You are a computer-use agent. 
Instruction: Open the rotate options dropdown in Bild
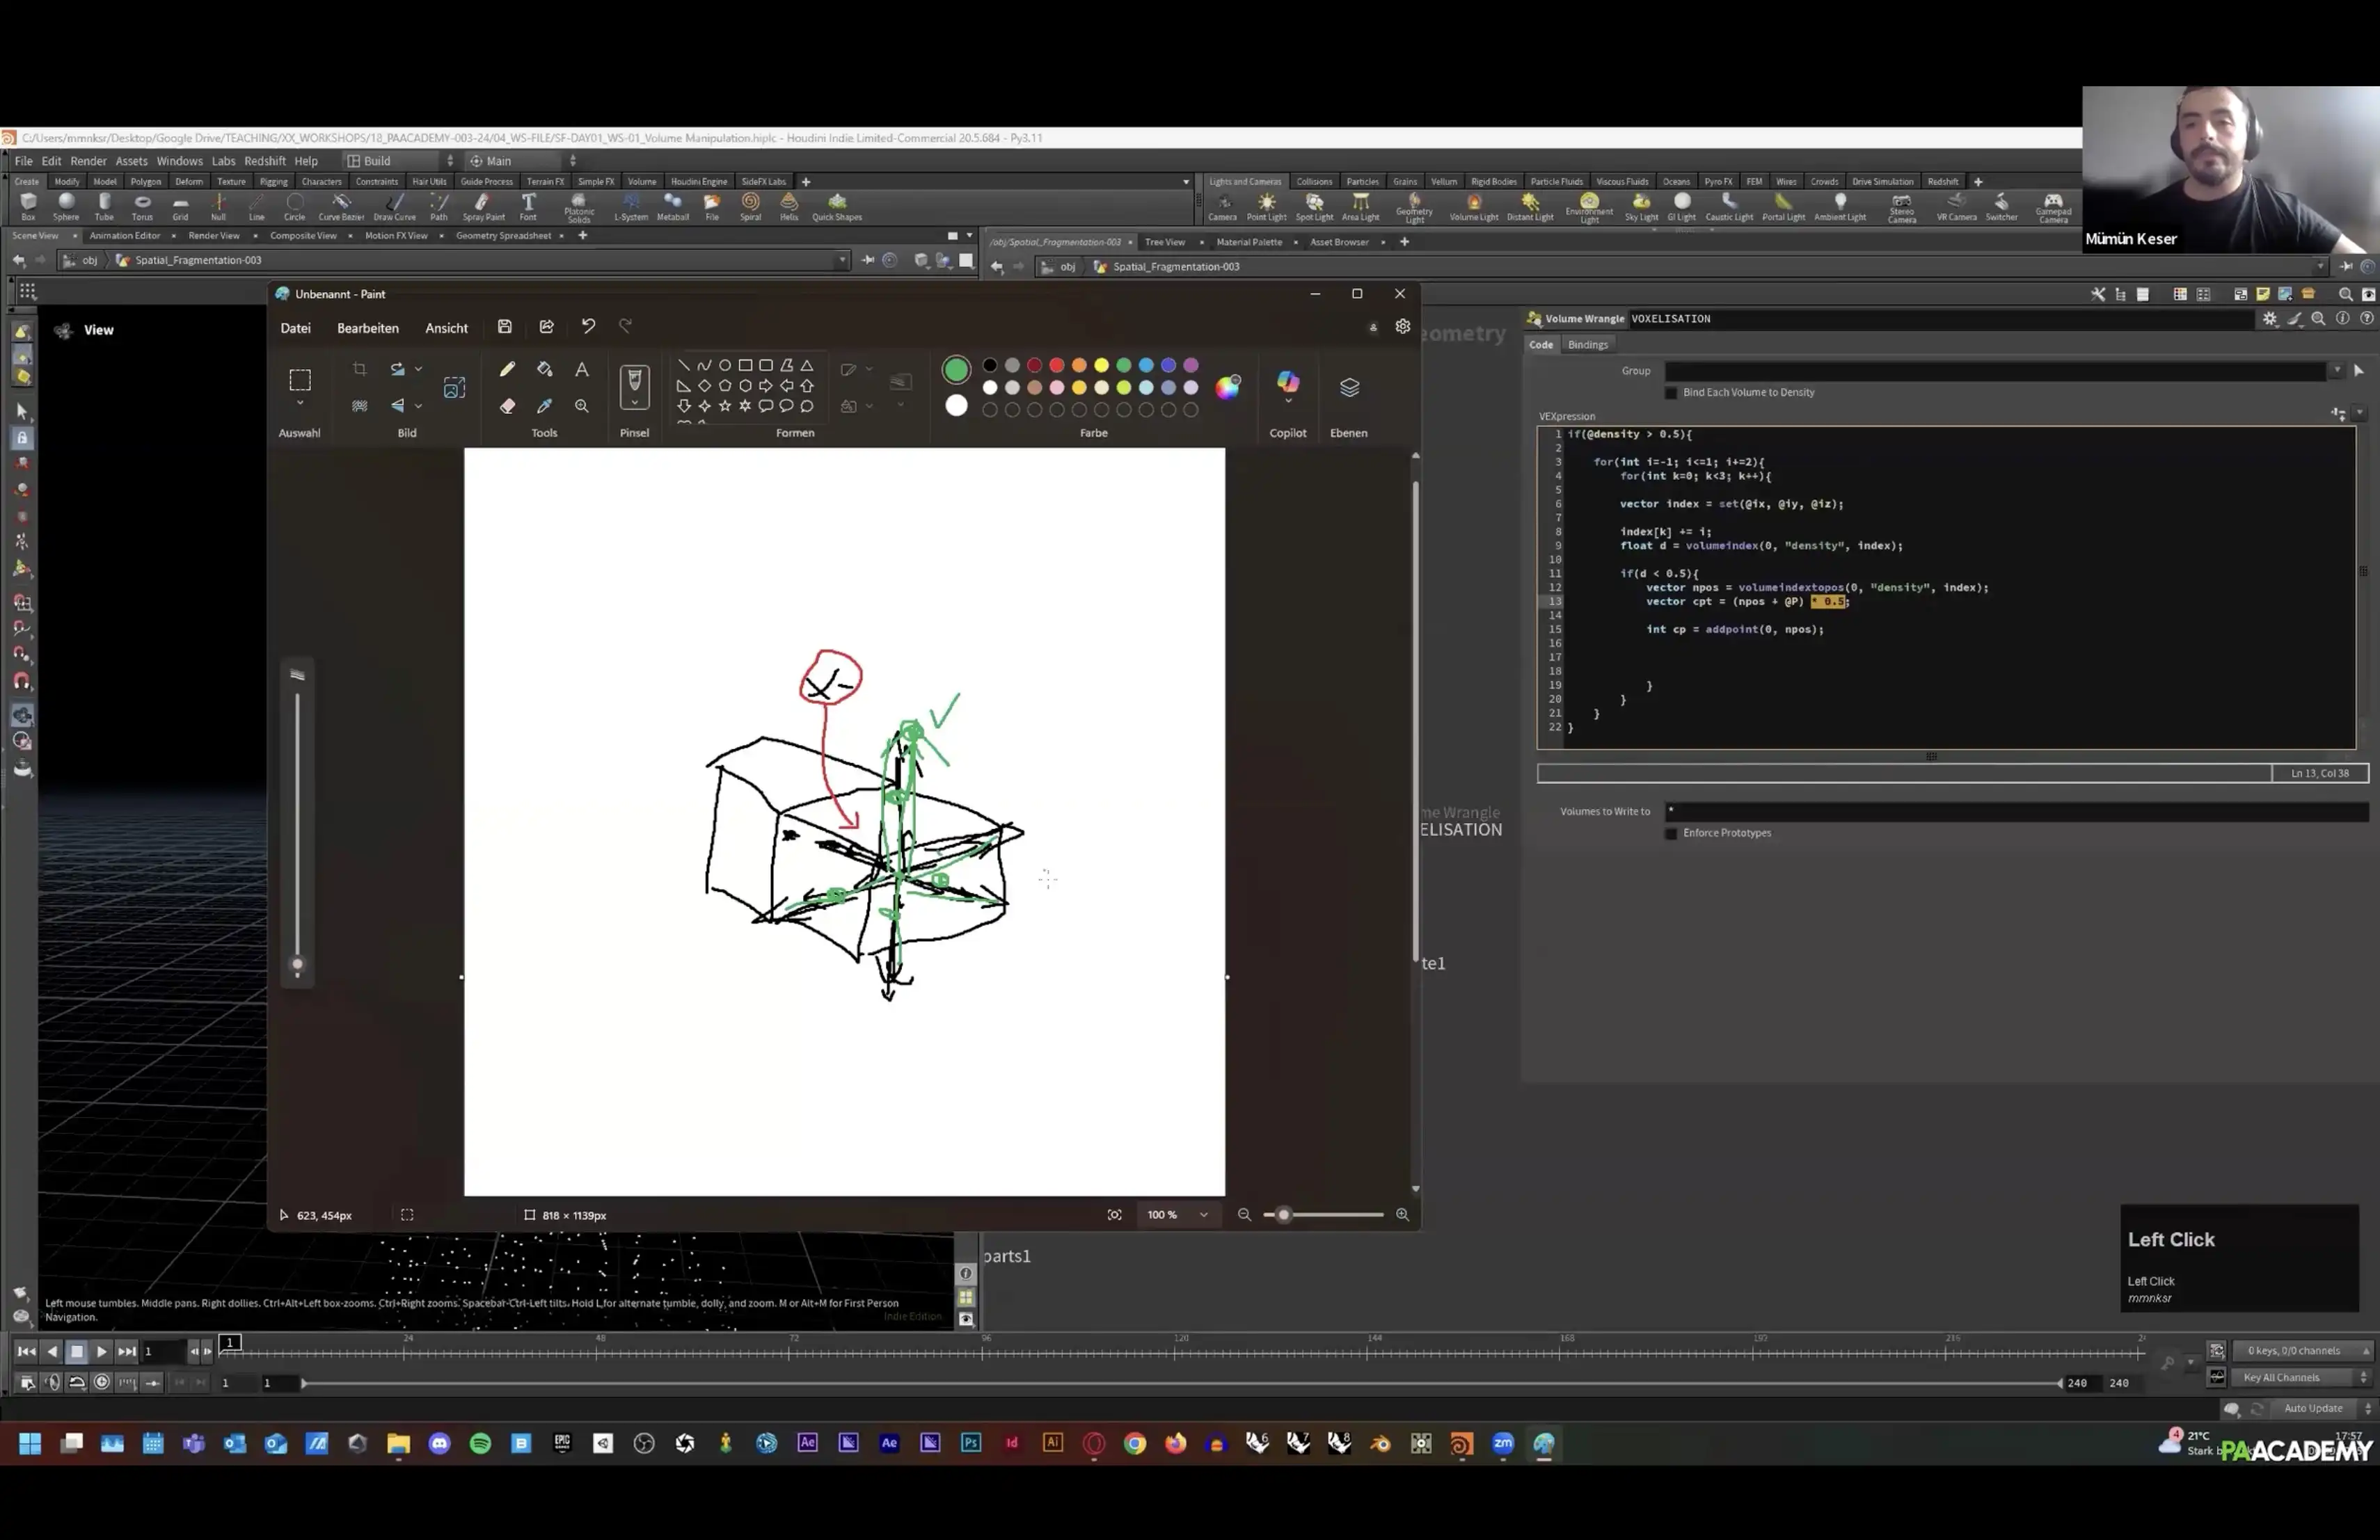(418, 369)
